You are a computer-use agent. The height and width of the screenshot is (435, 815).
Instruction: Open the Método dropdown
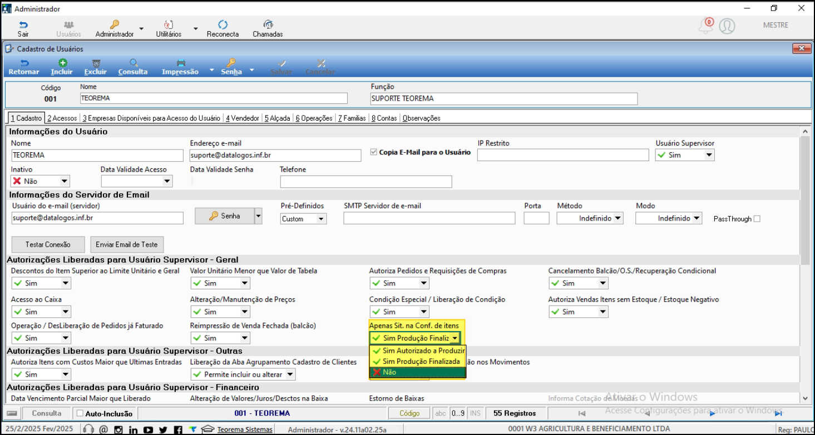(x=618, y=218)
